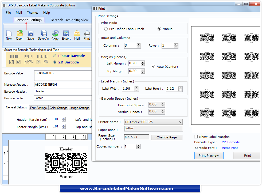
Task: Click the Barcode Header text field
Action: tap(63, 91)
